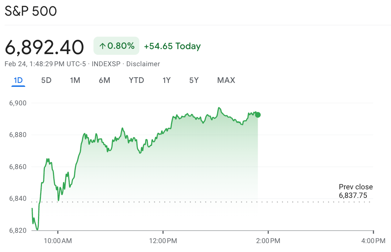Image resolution: width=391 pixels, height=252 pixels.
Task: Click the +54.65 Today gain text
Action: (172, 46)
